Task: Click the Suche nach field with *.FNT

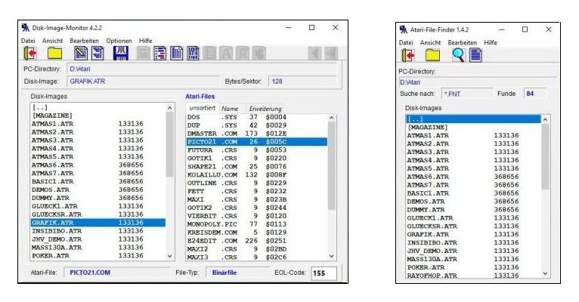Action: point(462,94)
